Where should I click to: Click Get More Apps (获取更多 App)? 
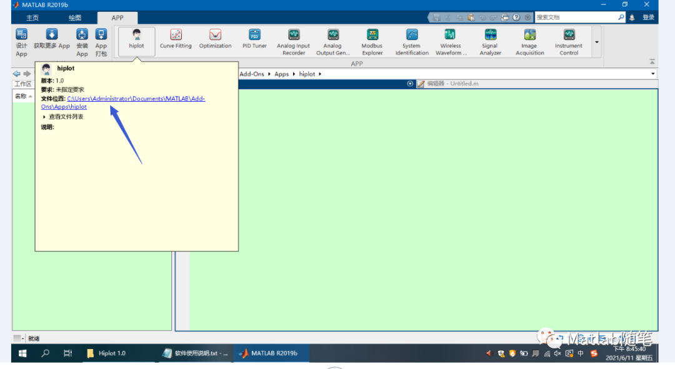pyautogui.click(x=52, y=39)
